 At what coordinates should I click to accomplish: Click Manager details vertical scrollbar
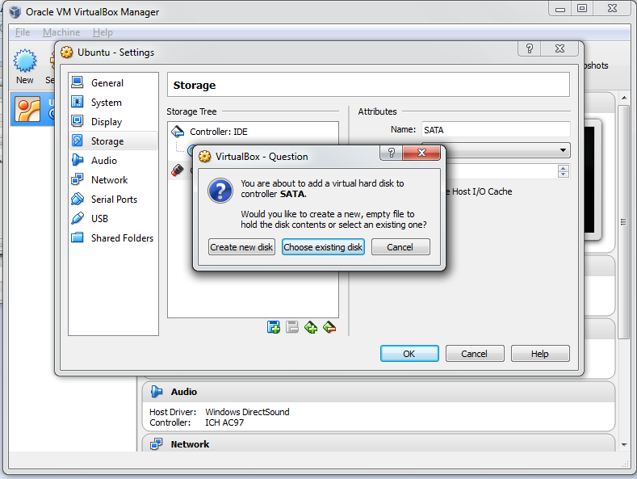pos(623,222)
